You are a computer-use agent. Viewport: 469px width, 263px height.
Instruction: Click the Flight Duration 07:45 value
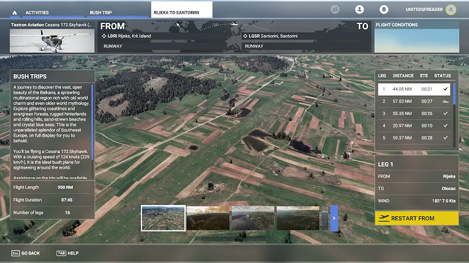click(66, 200)
